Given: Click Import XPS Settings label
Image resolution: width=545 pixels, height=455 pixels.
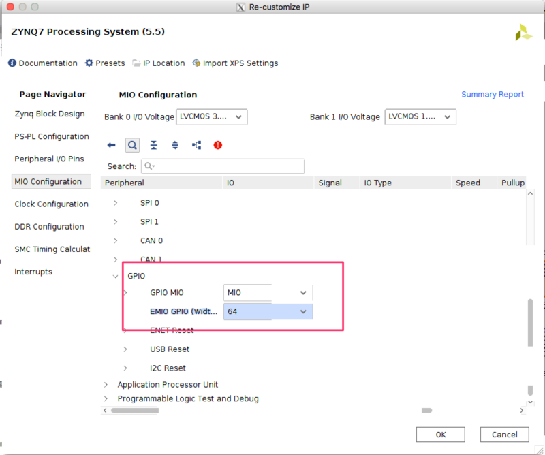Looking at the screenshot, I should coord(240,63).
